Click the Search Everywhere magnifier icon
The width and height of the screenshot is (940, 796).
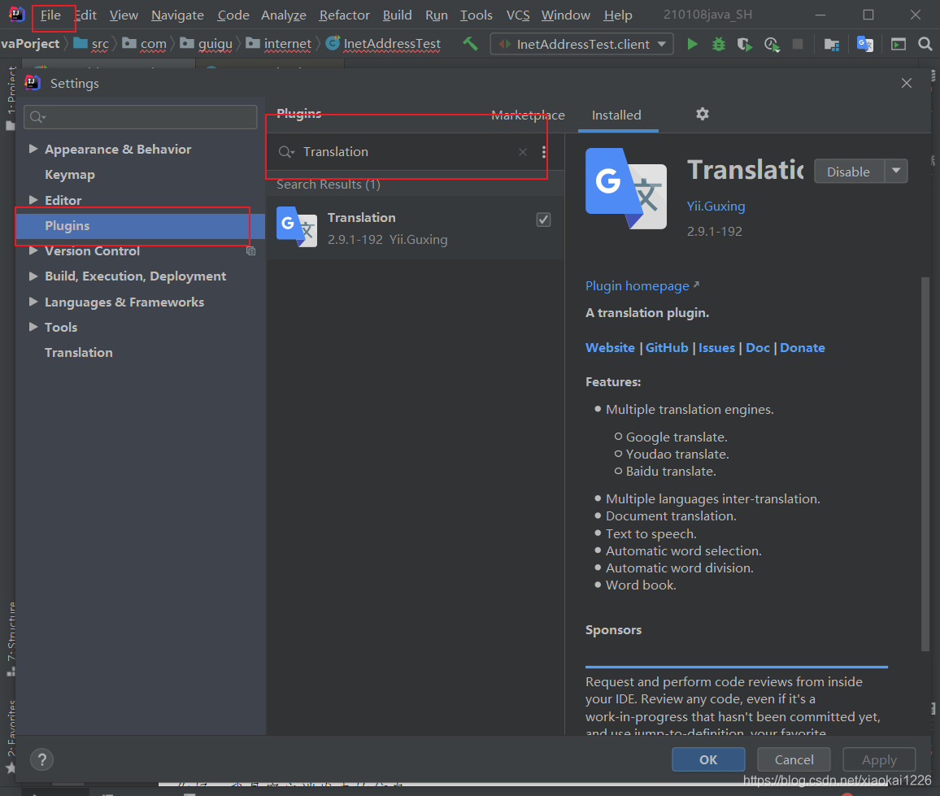[x=925, y=44]
